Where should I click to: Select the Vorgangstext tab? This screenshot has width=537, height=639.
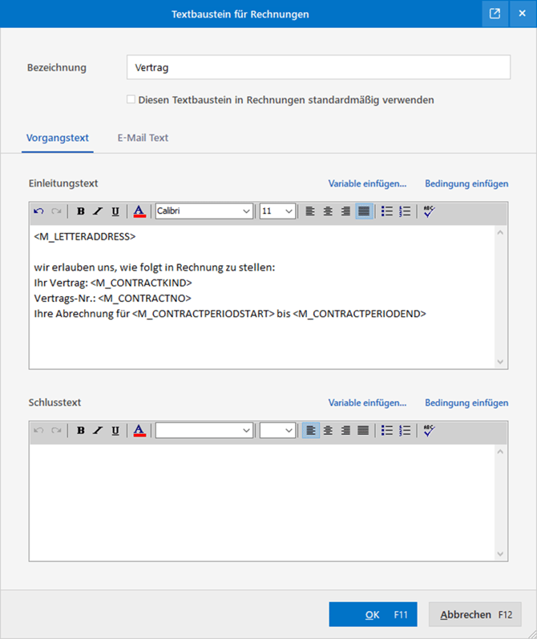58,138
